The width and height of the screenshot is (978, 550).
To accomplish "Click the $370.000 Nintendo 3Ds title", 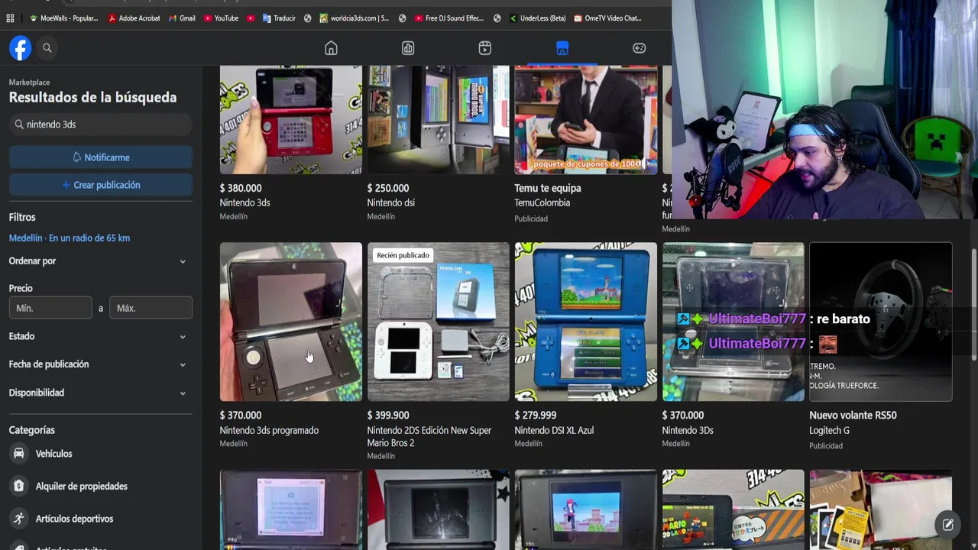I will (x=688, y=430).
